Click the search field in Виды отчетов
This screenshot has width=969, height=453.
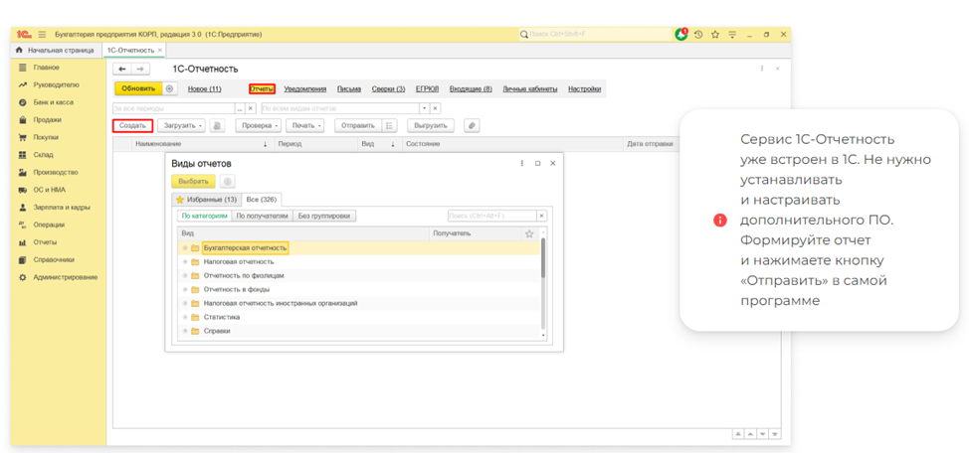point(491,216)
